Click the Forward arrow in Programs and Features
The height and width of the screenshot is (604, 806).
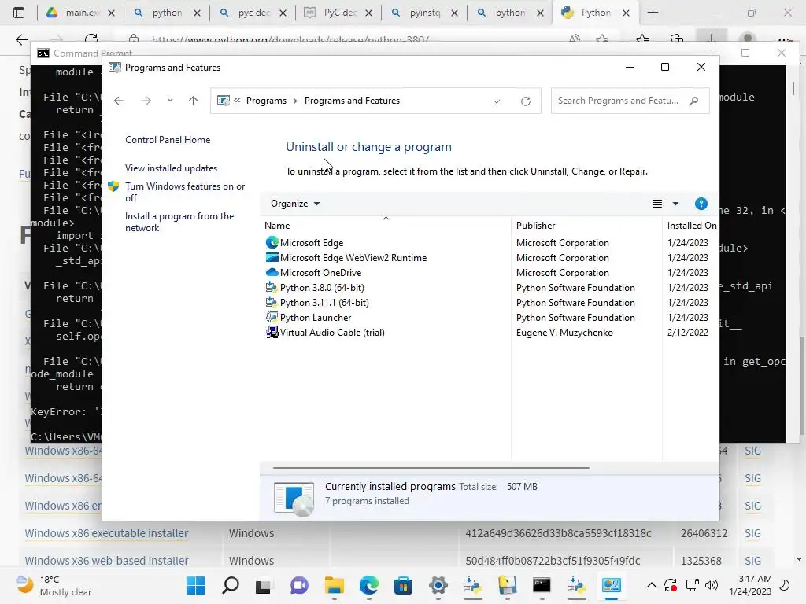pos(146,101)
